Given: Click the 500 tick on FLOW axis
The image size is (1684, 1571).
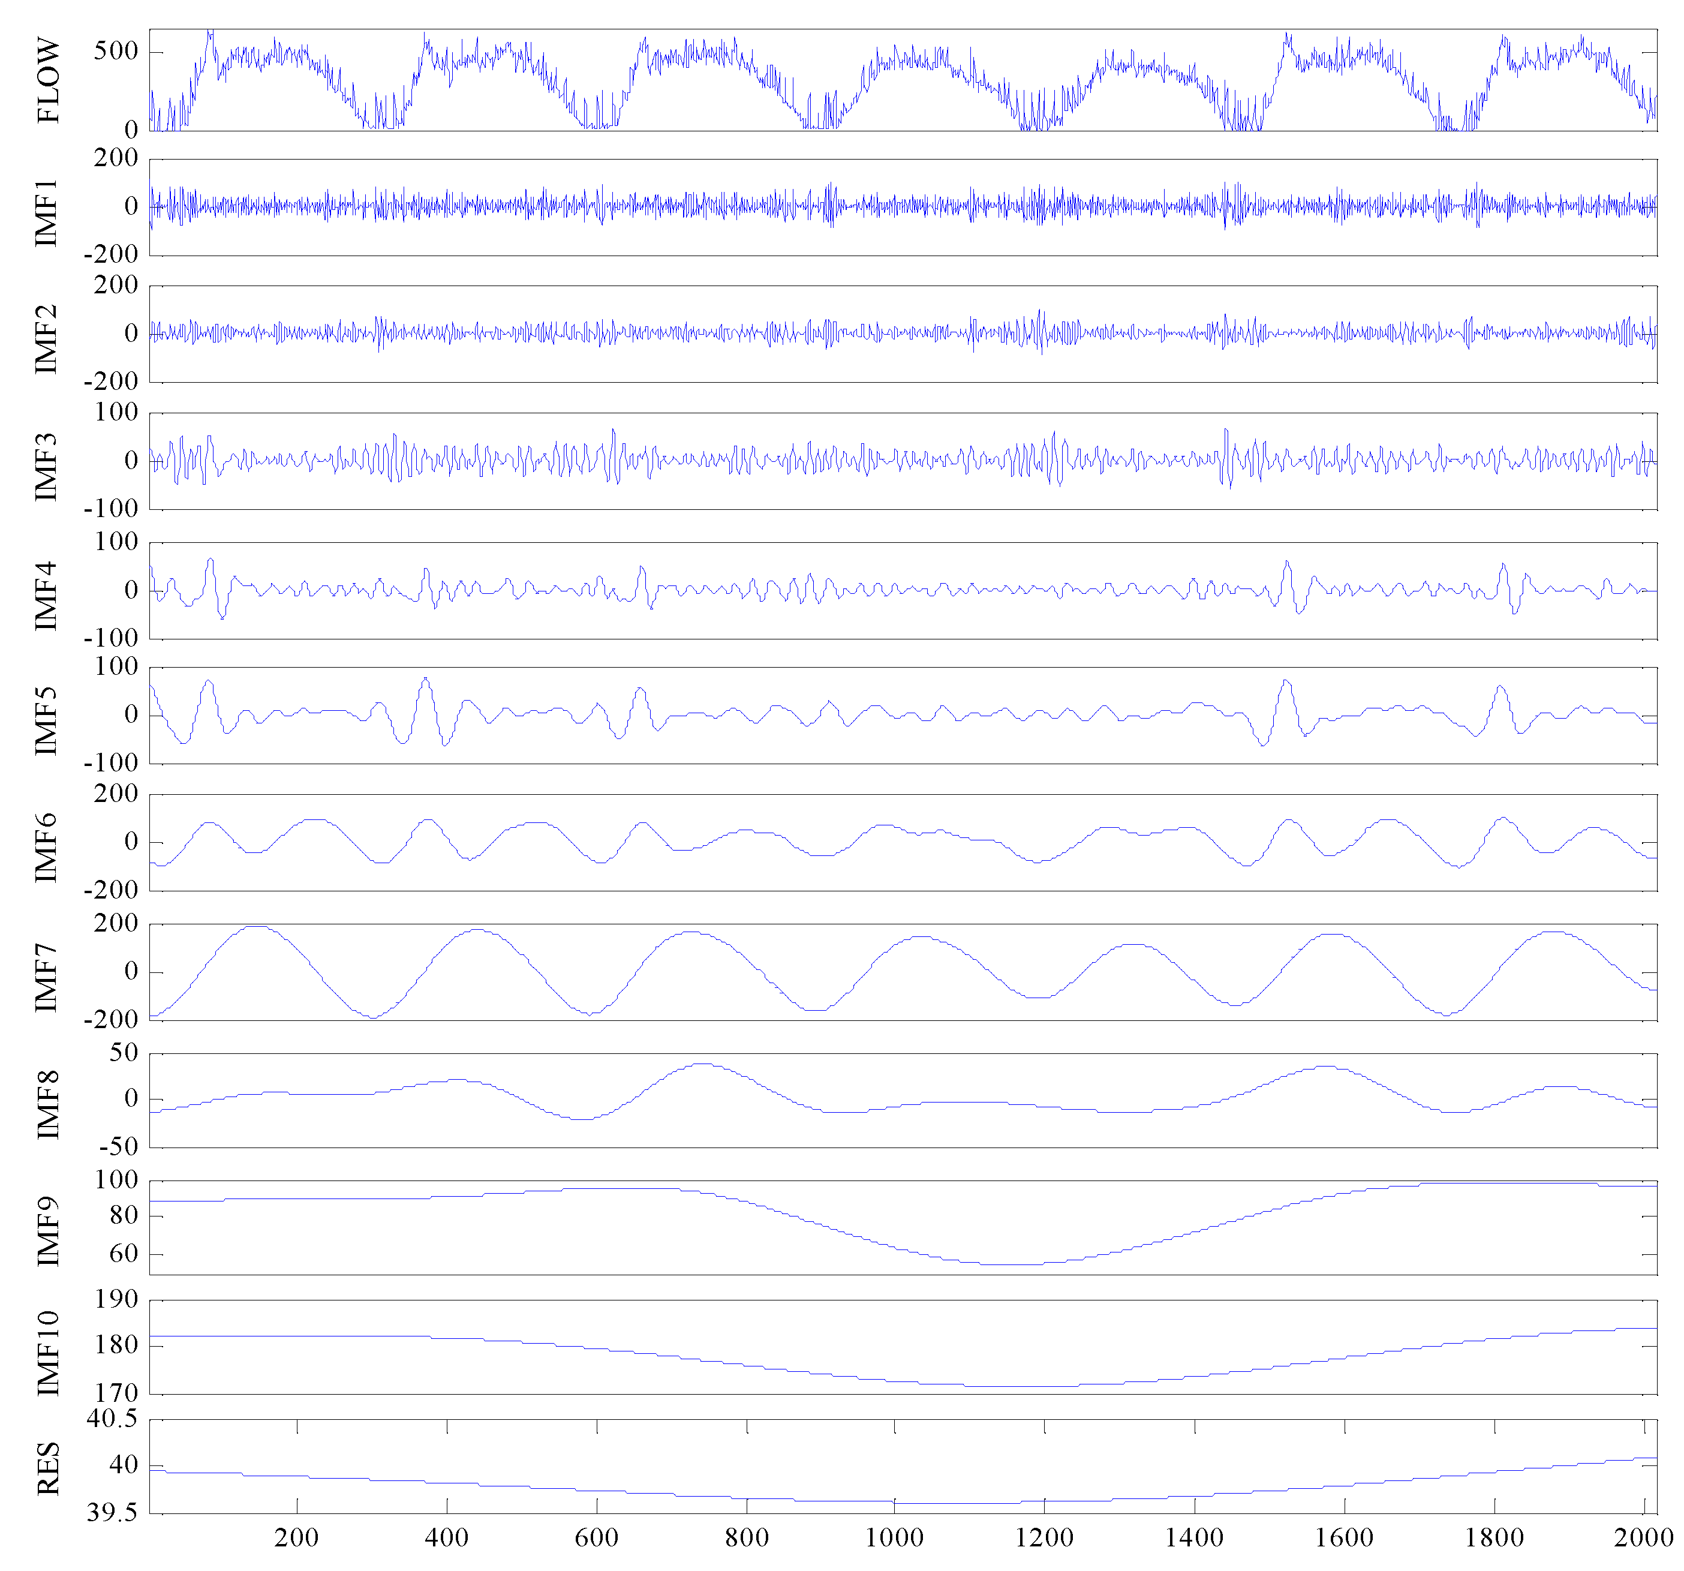Looking at the screenshot, I should point(116,51).
